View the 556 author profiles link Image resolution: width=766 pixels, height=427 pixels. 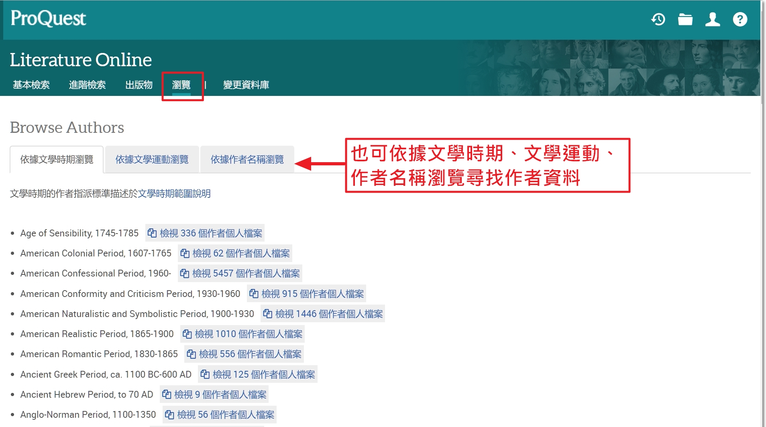click(244, 354)
